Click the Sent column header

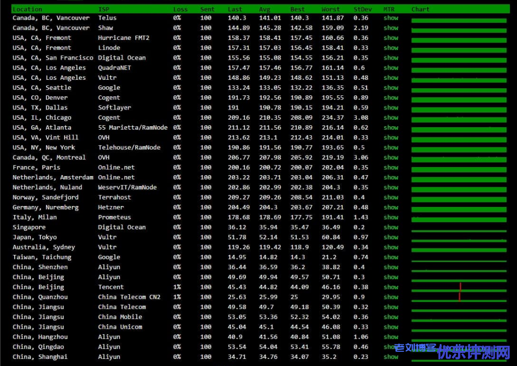click(207, 9)
